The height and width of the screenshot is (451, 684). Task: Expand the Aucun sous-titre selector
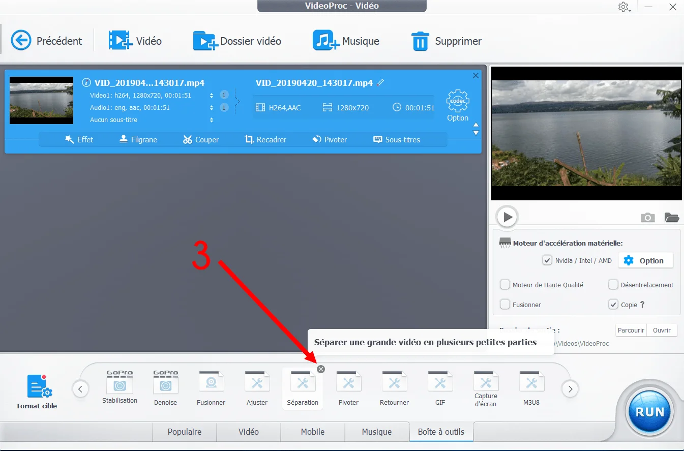click(211, 120)
